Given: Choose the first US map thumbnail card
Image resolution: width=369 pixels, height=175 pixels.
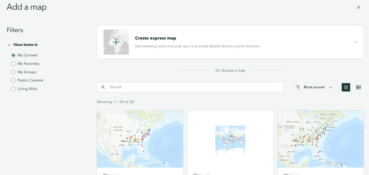Looking at the screenshot, I should pos(140,139).
